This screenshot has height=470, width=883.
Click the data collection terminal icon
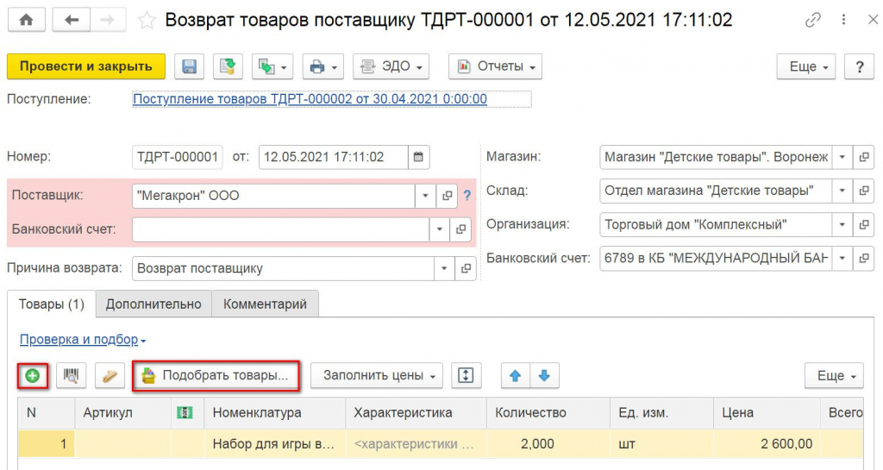tap(110, 375)
